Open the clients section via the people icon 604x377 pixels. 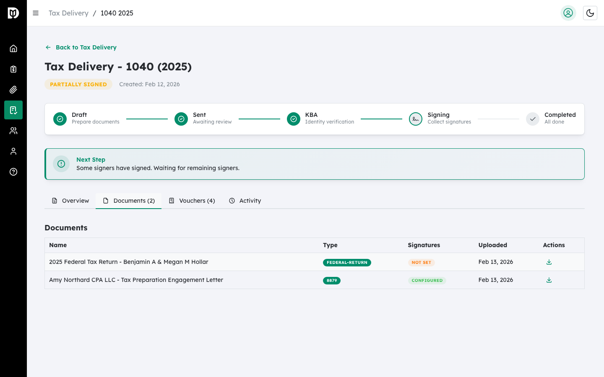[13, 130]
